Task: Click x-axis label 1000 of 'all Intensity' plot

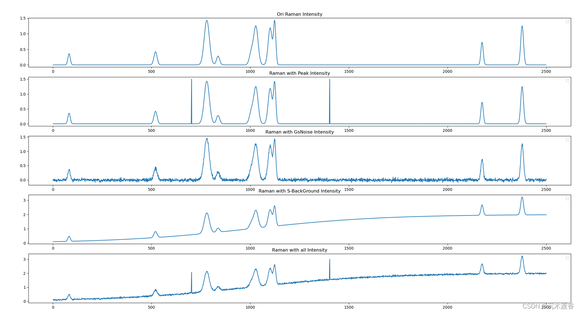Action: click(250, 307)
